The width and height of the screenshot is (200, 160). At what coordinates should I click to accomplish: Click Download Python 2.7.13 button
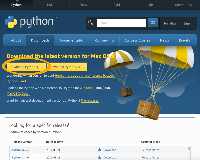(x=68, y=67)
